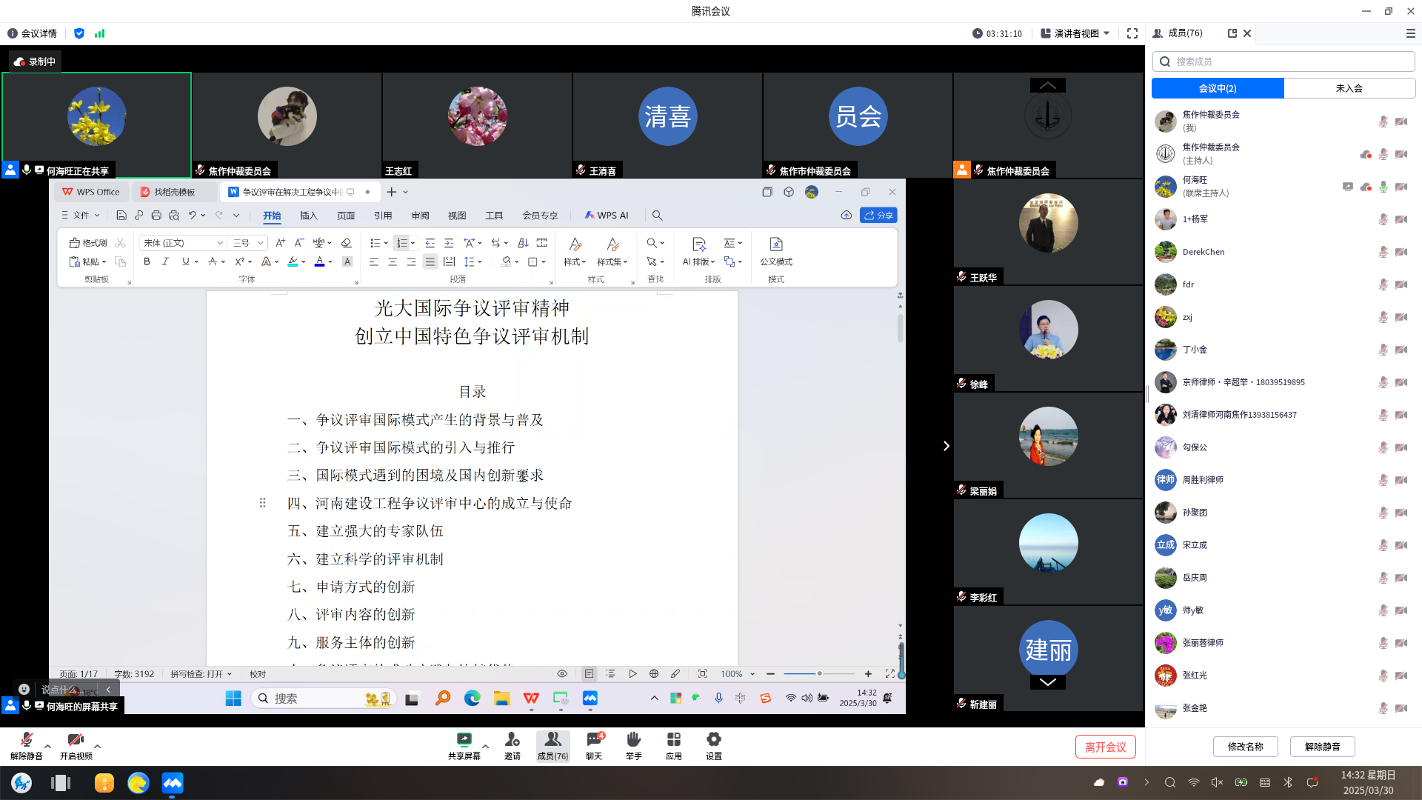Click the WPS zoom slider handle

point(819,674)
